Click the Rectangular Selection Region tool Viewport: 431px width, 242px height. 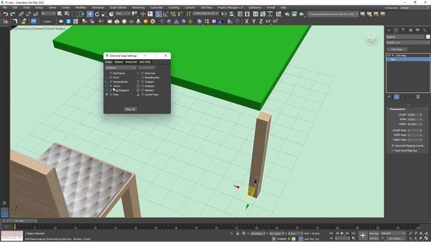coord(75,14)
